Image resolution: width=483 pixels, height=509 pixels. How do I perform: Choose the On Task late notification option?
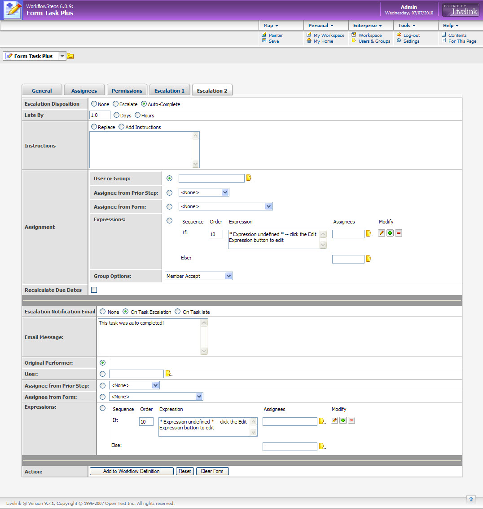point(178,312)
